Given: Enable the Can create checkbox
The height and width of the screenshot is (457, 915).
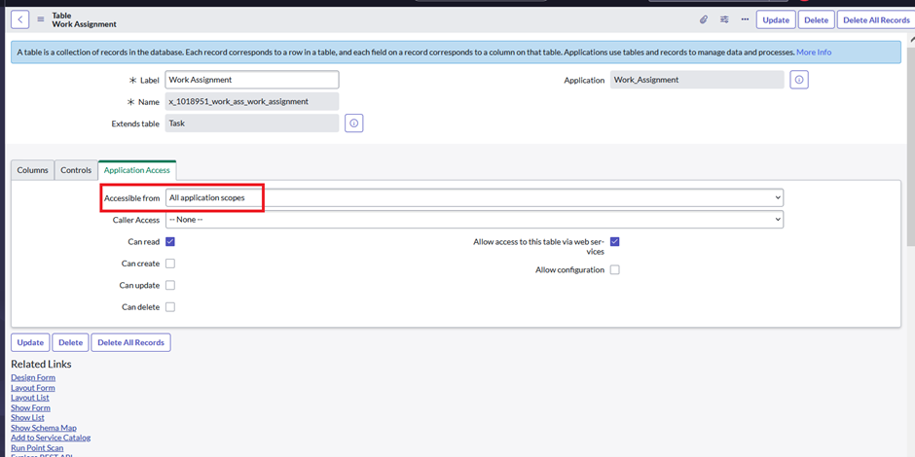Looking at the screenshot, I should (170, 264).
